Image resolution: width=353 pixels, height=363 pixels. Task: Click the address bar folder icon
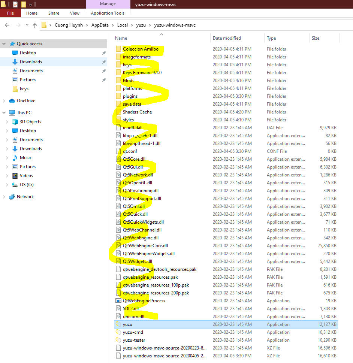pos(44,25)
